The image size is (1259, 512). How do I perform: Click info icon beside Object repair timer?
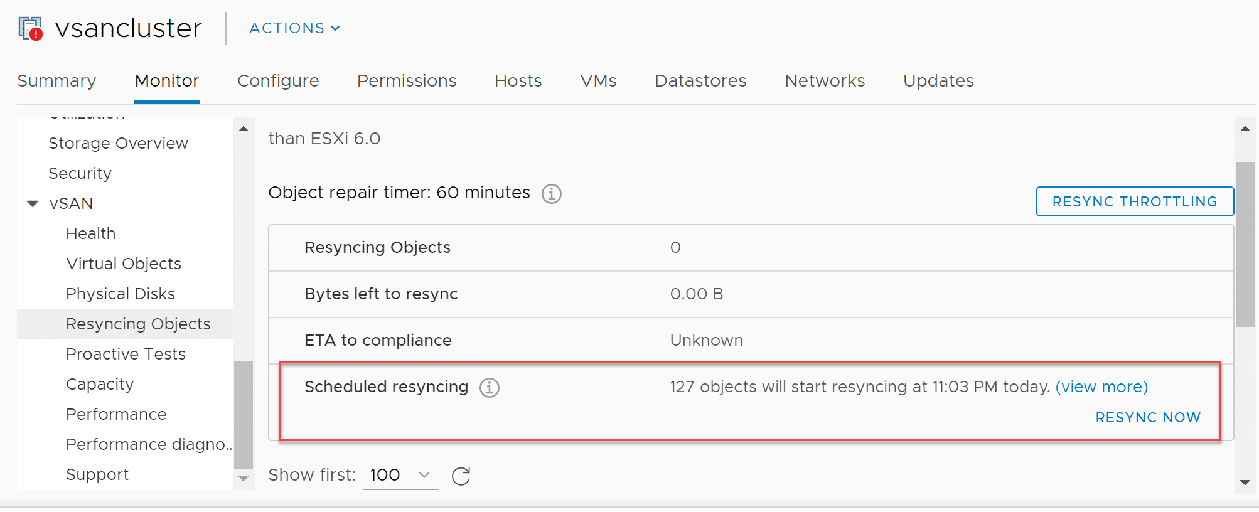552,193
